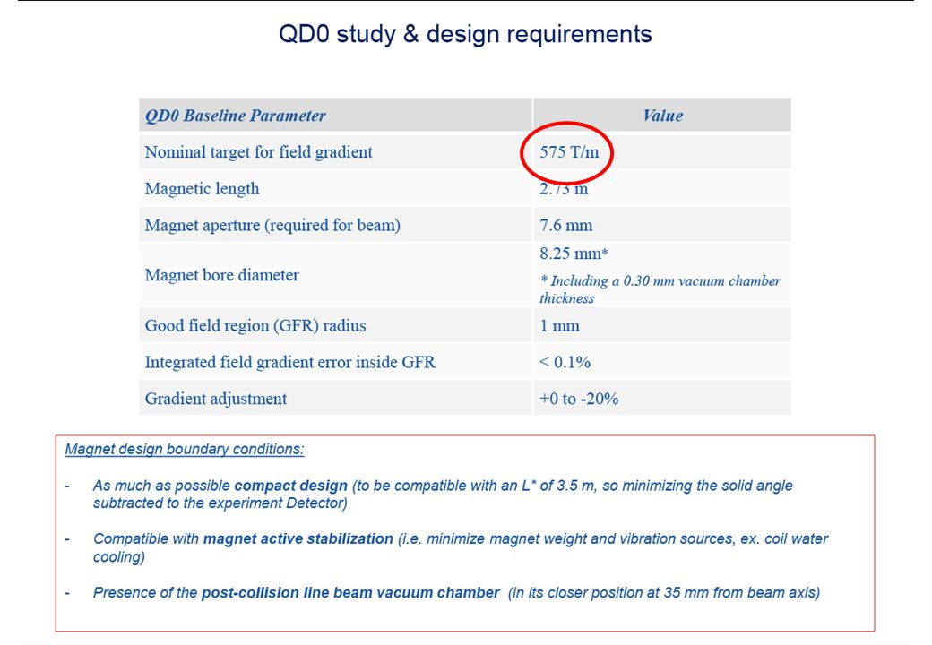
Task: Click the bold 'magnet active stabilization' phrase
Action: [298, 539]
